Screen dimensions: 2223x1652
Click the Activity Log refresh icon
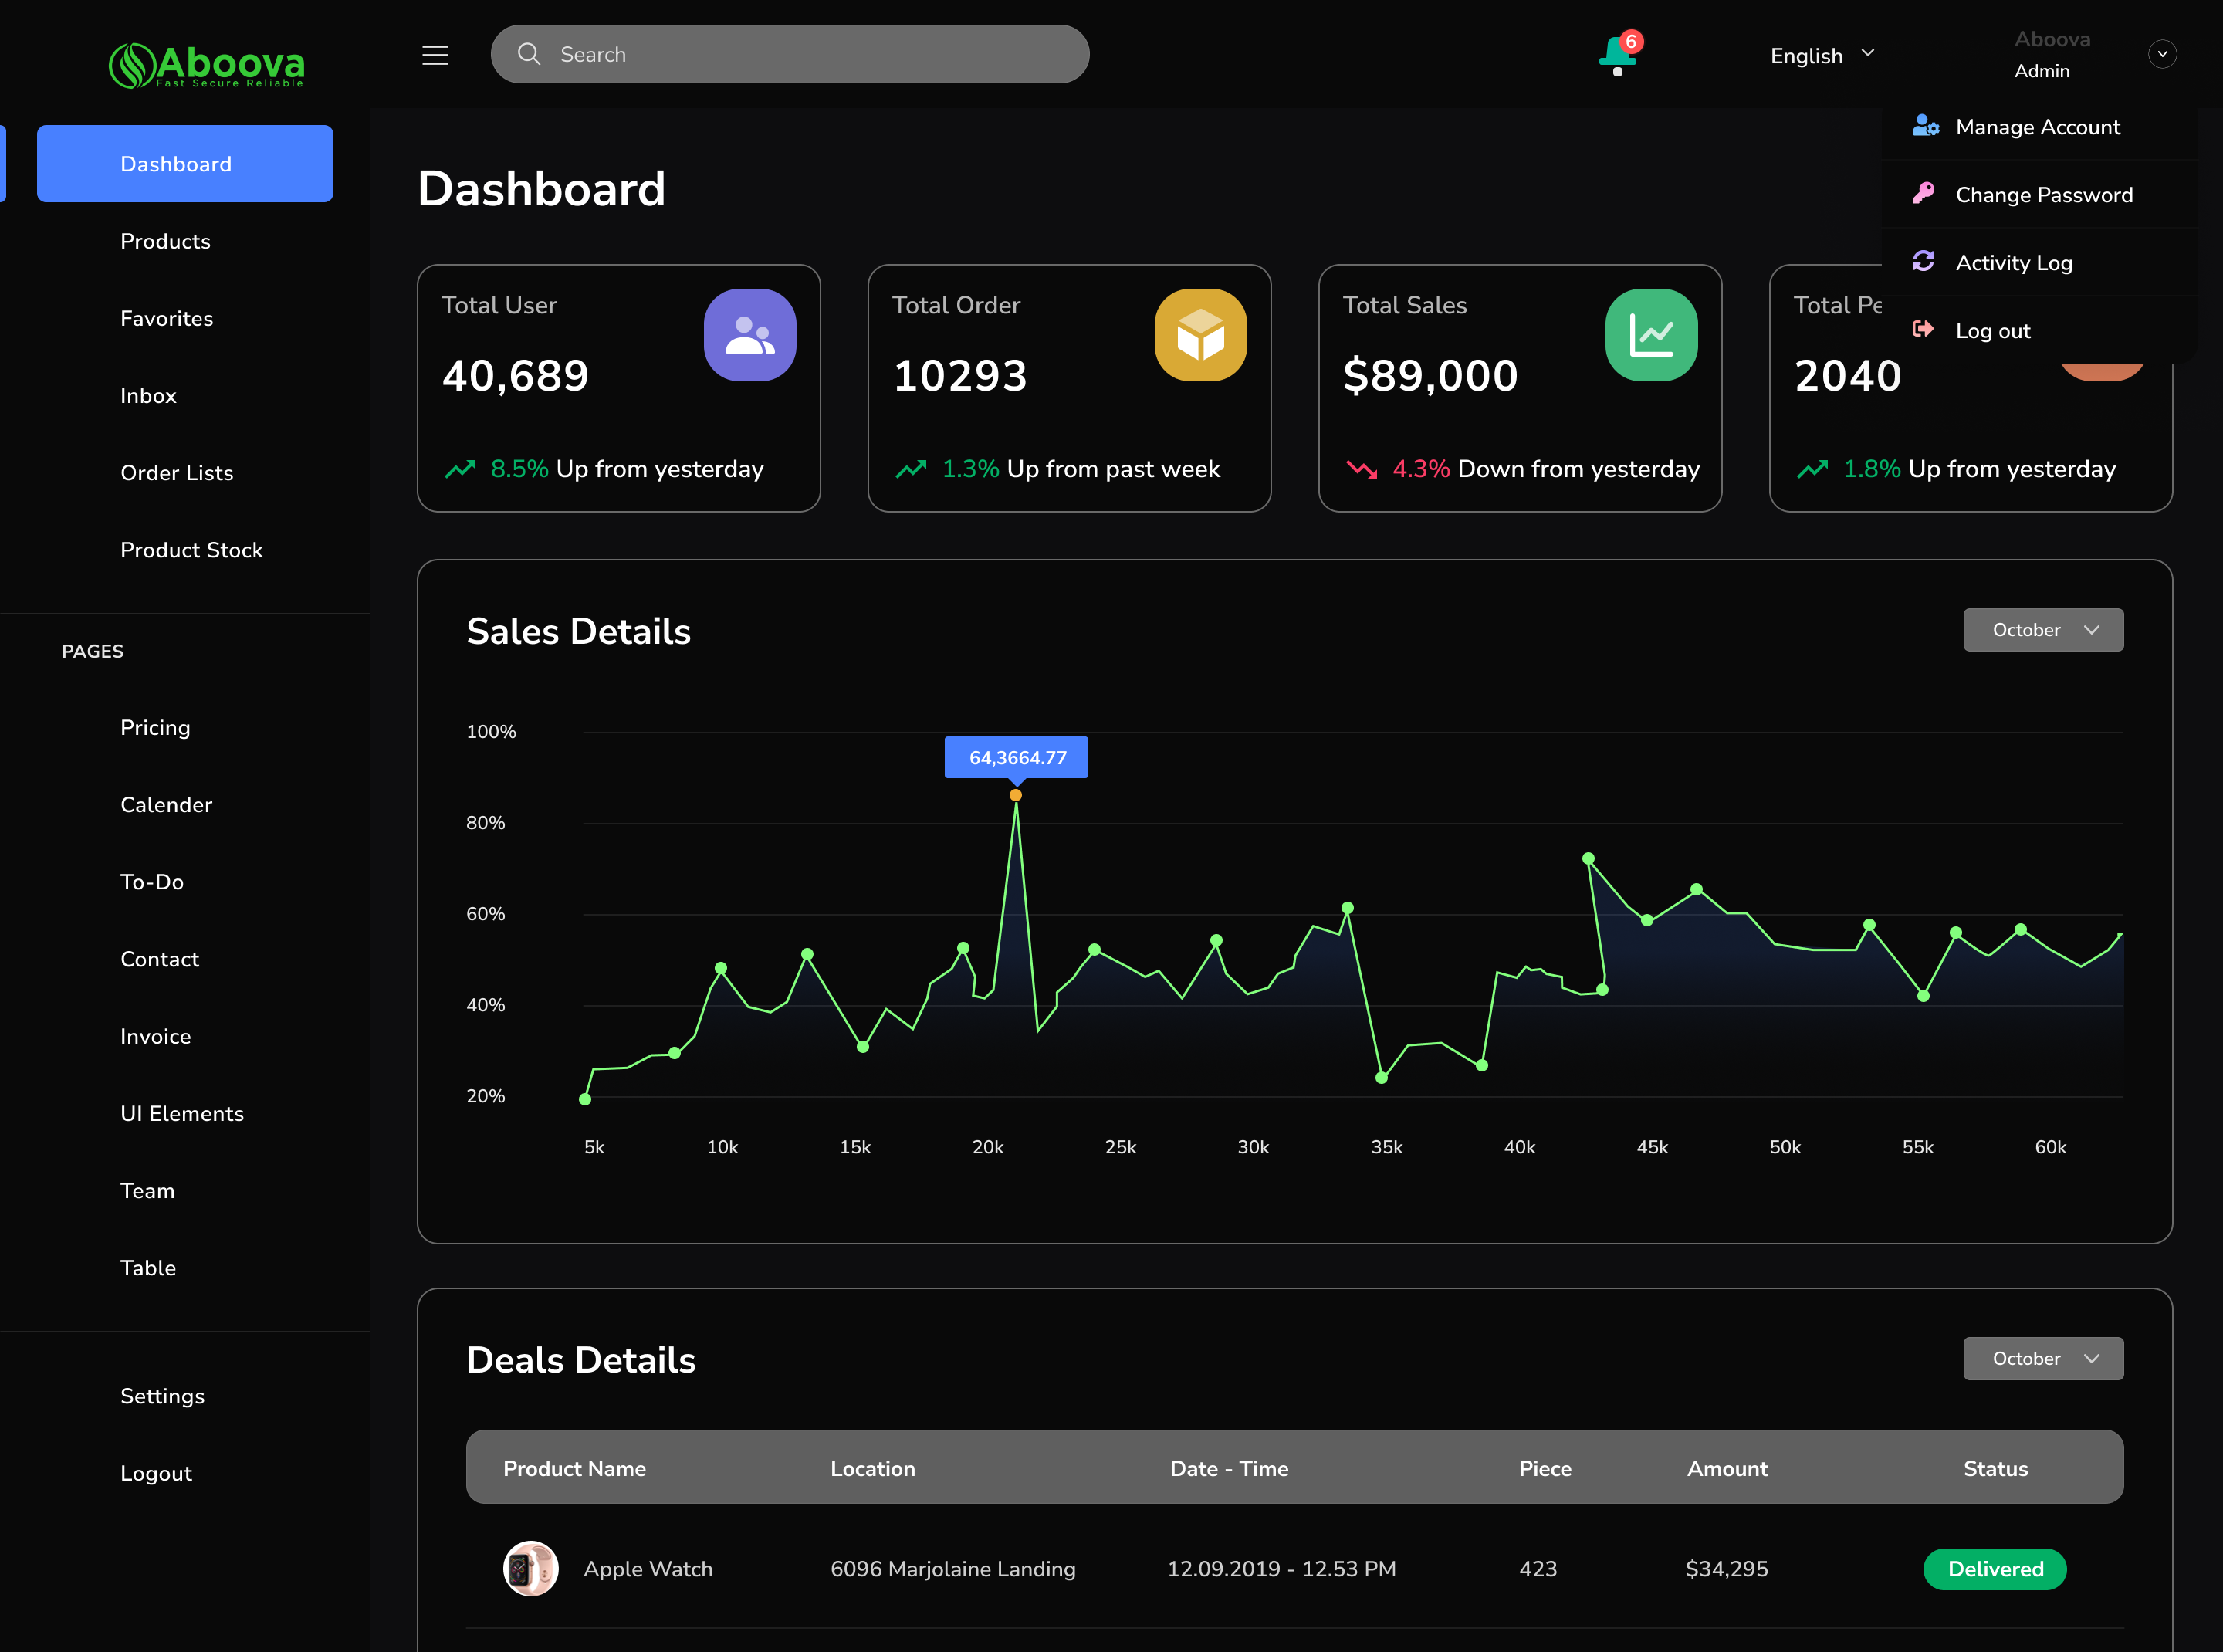(1923, 261)
